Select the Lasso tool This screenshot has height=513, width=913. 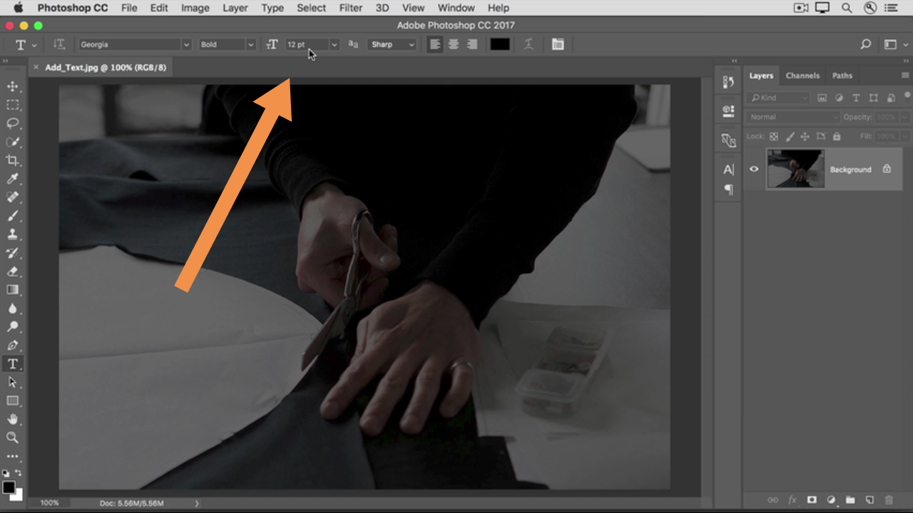pyautogui.click(x=13, y=123)
